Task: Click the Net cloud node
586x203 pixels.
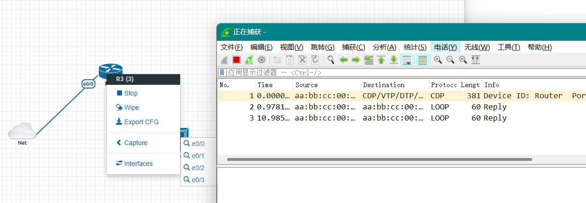Action: pos(22,131)
